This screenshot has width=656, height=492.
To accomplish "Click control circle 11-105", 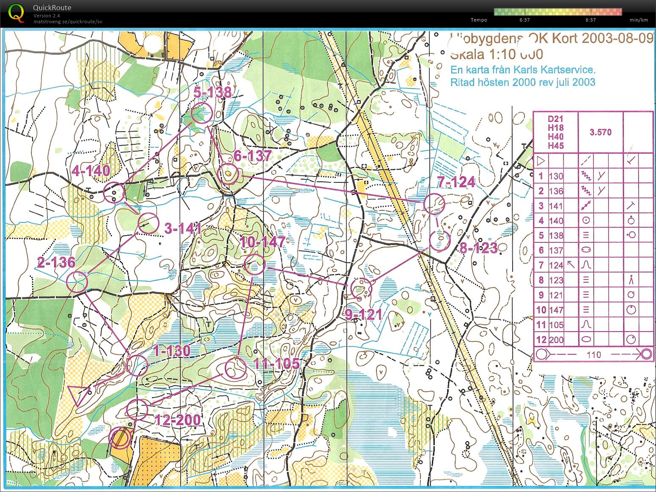I will tap(235, 368).
